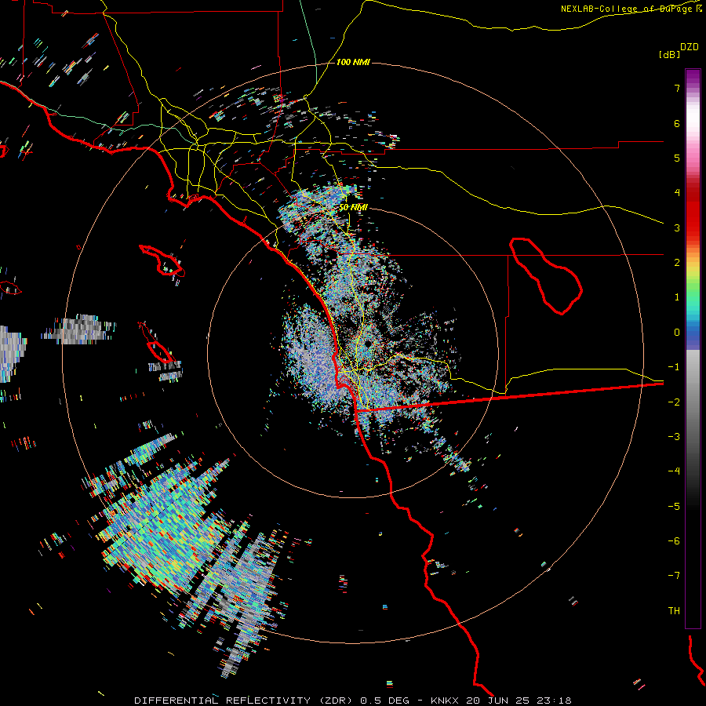Click the -4 value on the color scale
The height and width of the screenshot is (706, 706).
point(674,471)
